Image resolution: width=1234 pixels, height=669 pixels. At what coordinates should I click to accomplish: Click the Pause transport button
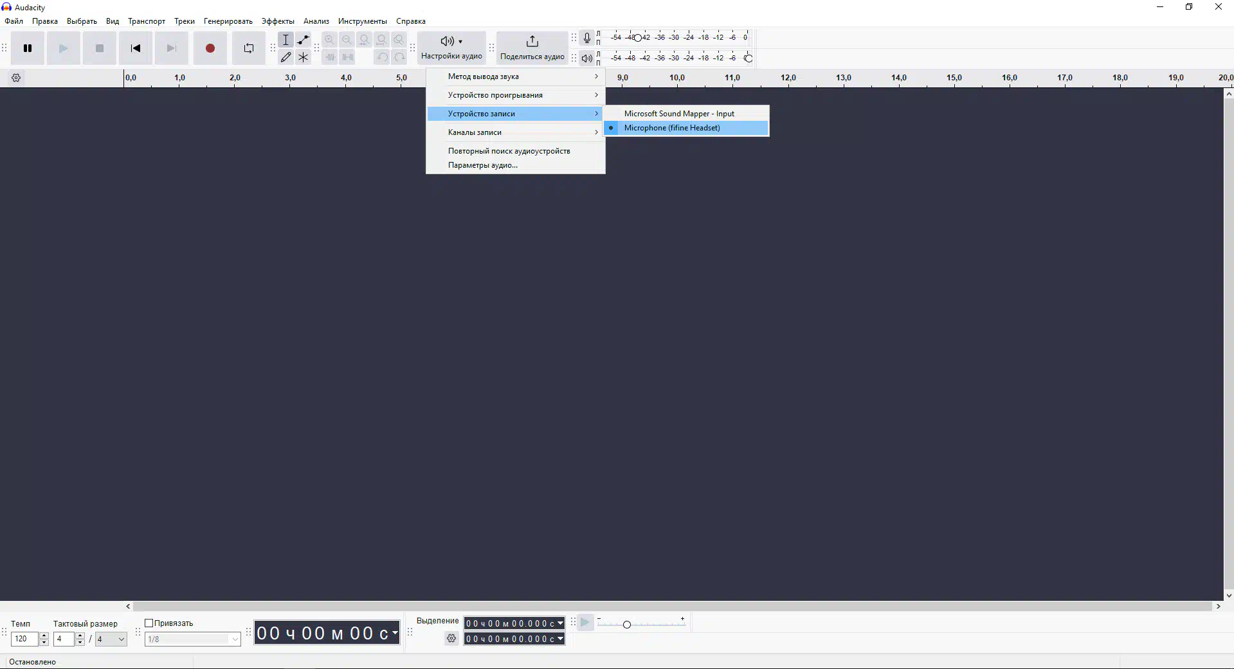point(28,48)
